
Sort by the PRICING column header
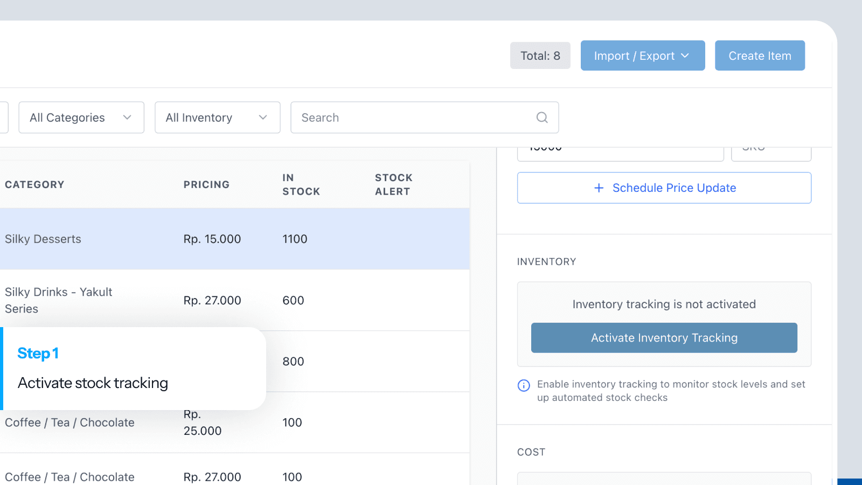(x=206, y=184)
